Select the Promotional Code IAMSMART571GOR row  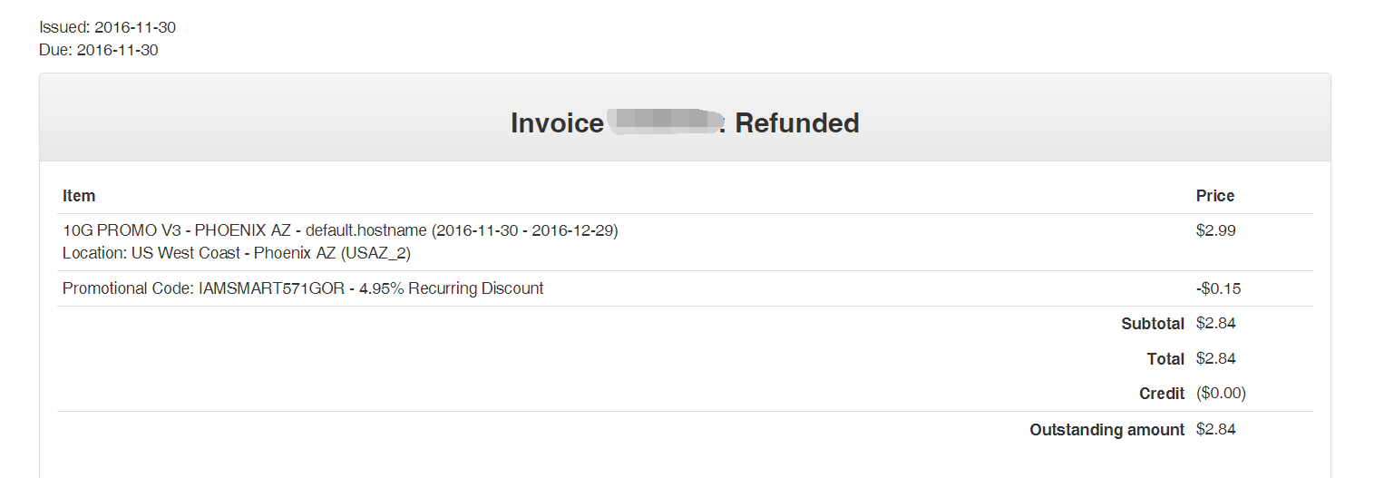(685, 288)
